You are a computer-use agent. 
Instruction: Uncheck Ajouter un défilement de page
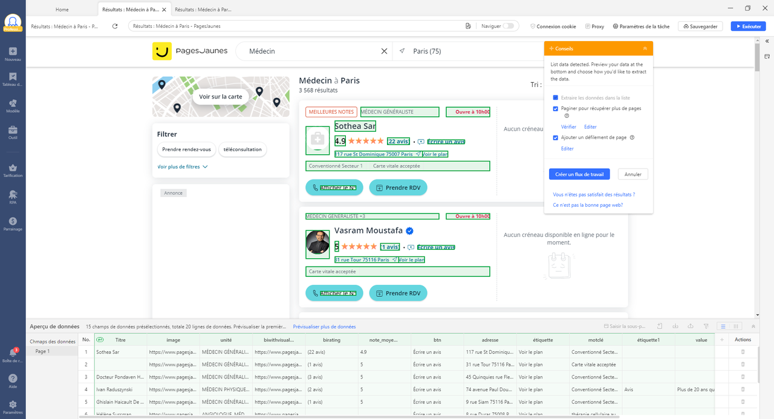[556, 138]
